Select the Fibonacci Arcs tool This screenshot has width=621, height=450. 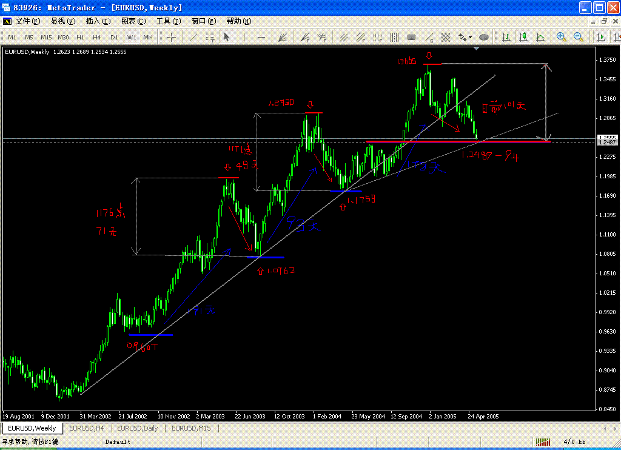pos(321,37)
